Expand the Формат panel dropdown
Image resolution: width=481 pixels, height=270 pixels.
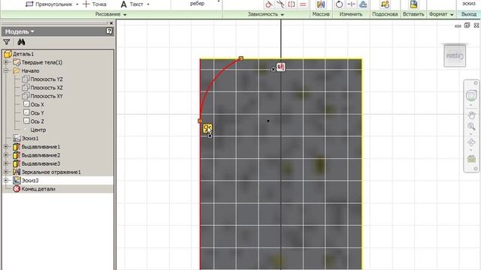452,14
